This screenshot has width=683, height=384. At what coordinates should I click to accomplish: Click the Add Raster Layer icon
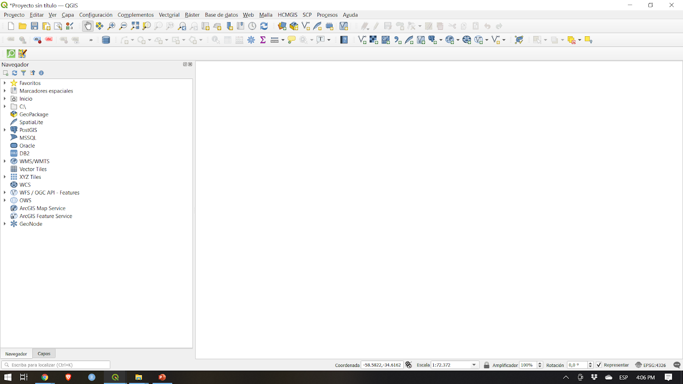click(374, 40)
